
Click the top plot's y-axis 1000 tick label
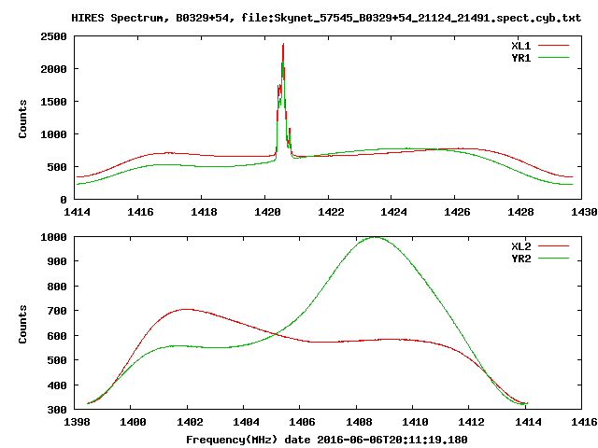pyautogui.click(x=54, y=134)
